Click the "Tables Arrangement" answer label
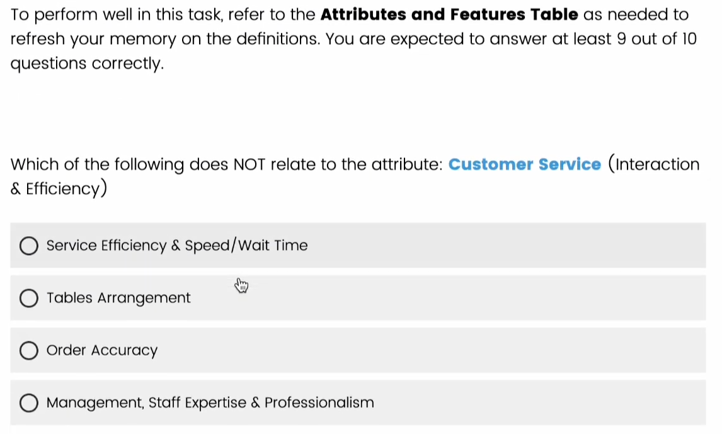The width and height of the screenshot is (722, 434). pos(118,298)
